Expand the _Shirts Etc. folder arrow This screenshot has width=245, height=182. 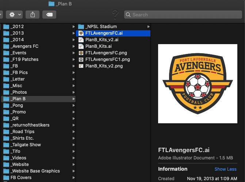coord(74,138)
